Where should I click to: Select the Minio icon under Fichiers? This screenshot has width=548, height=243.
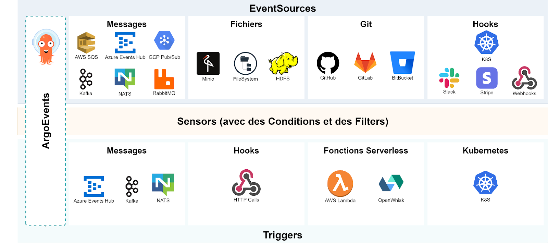pyautogui.click(x=208, y=63)
